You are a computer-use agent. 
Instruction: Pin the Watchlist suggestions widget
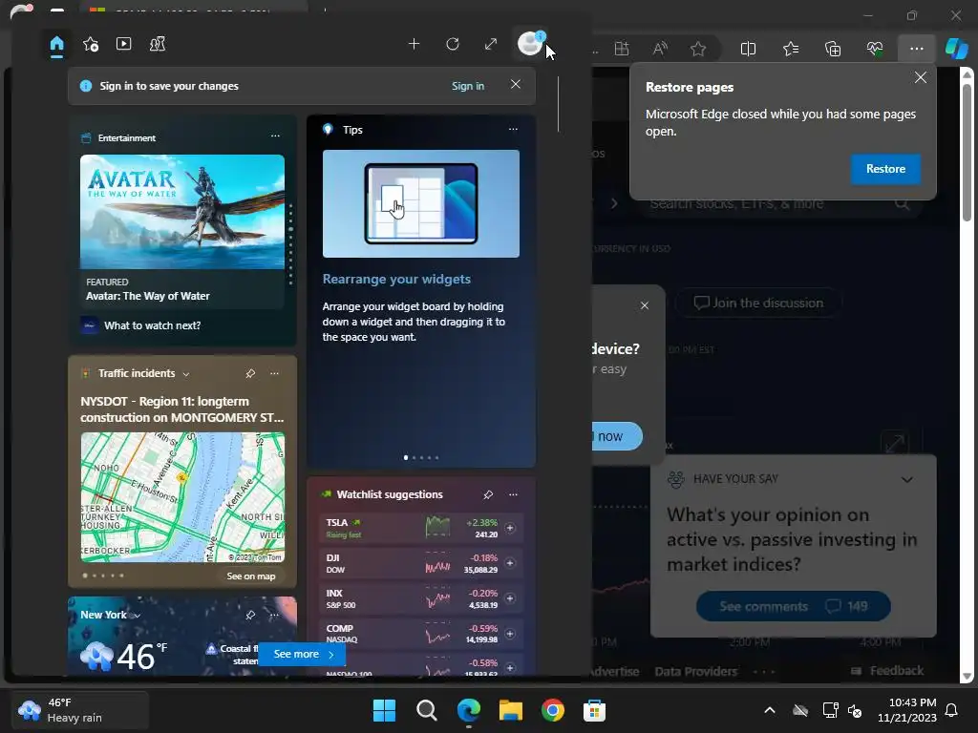(488, 494)
